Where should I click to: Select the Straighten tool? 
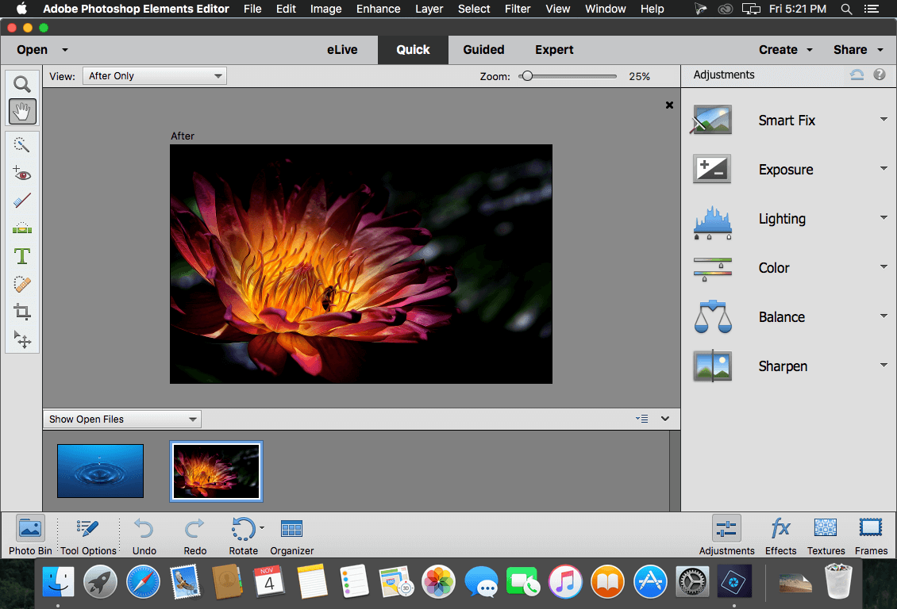coord(22,228)
